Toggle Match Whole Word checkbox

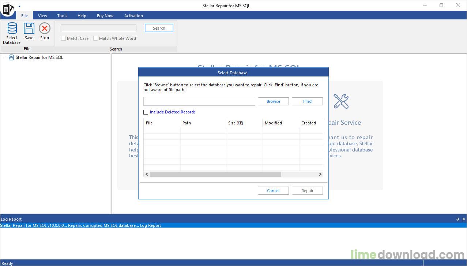pyautogui.click(x=96, y=38)
